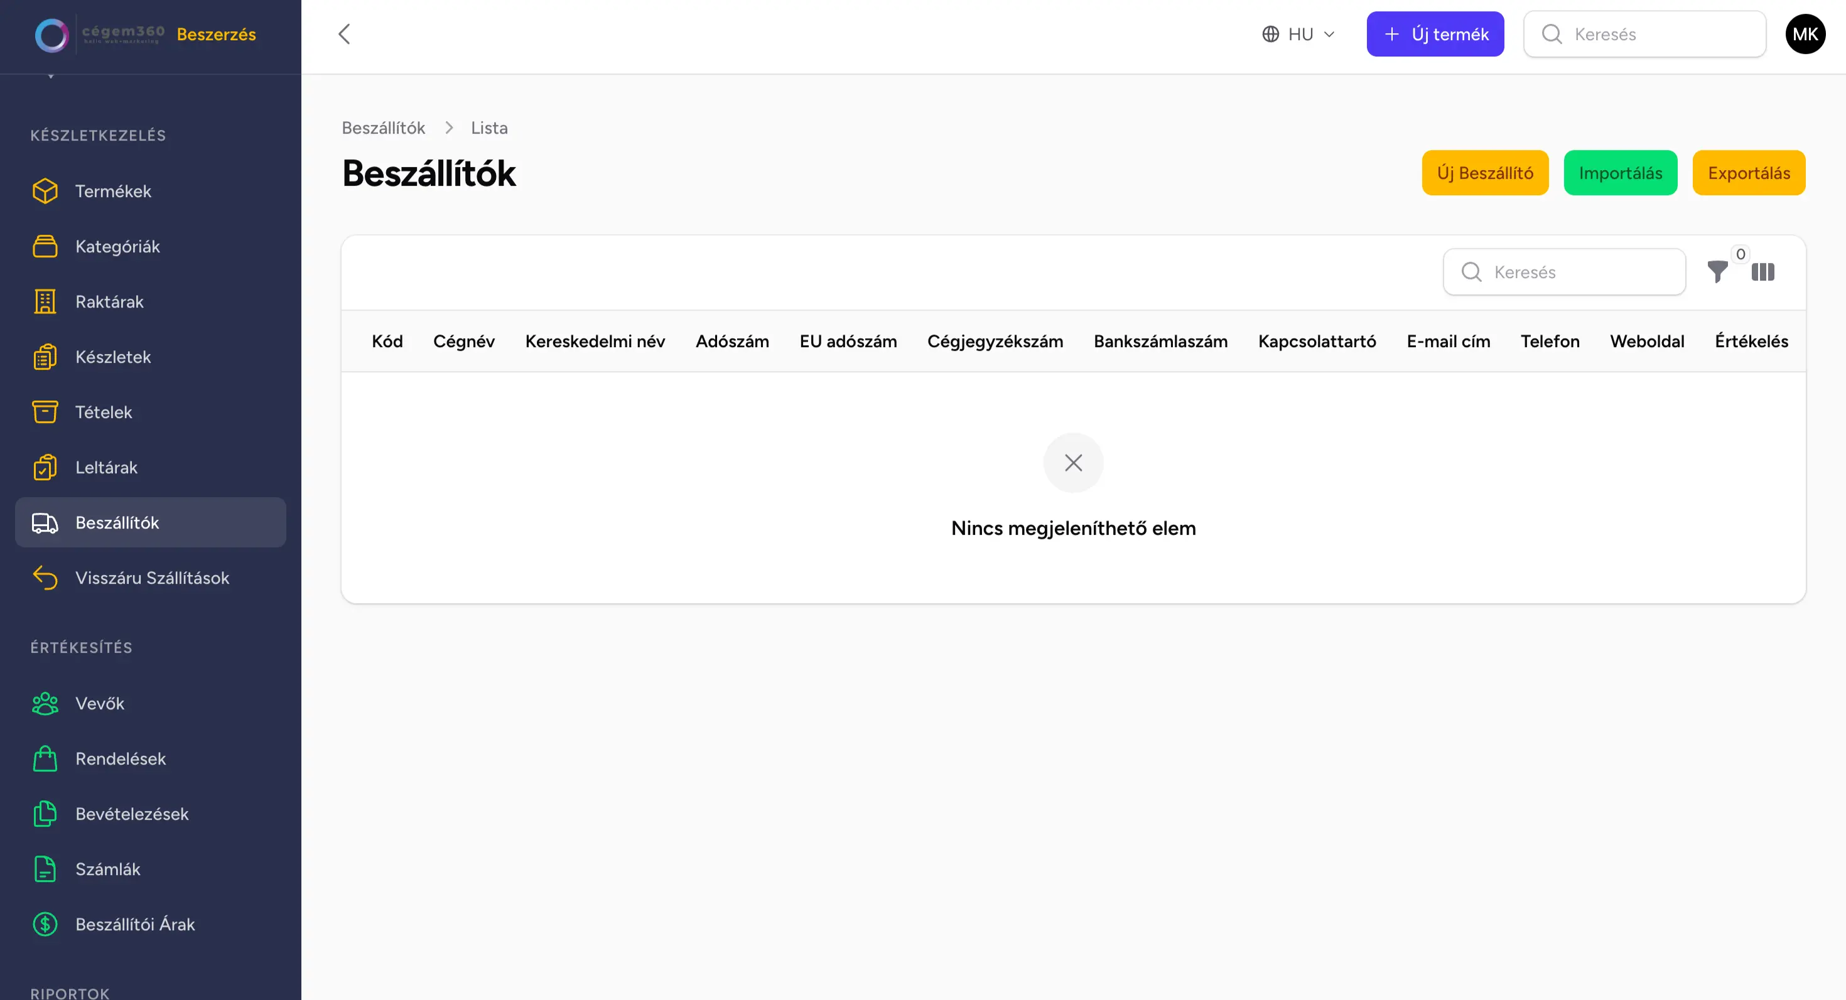Click the Lista breadcrumb item

tap(490, 127)
